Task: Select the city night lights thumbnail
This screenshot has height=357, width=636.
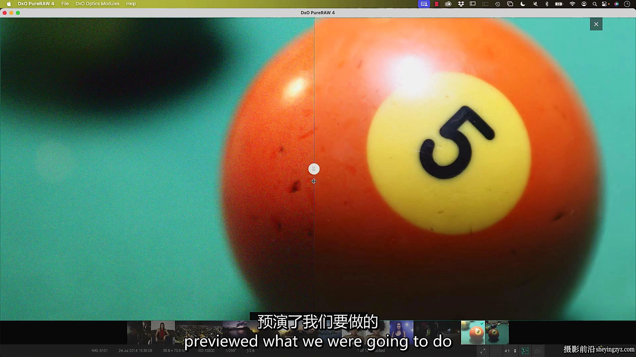Action: (x=199, y=333)
